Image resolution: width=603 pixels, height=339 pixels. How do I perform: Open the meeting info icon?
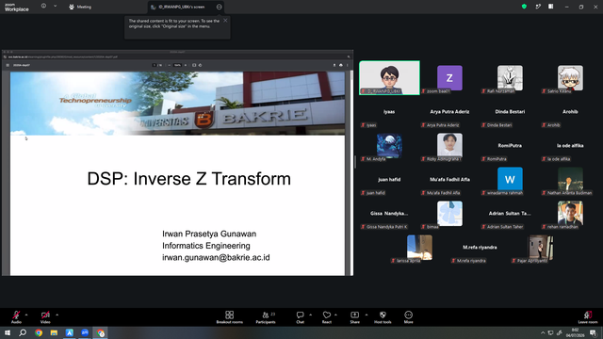(x=43, y=7)
